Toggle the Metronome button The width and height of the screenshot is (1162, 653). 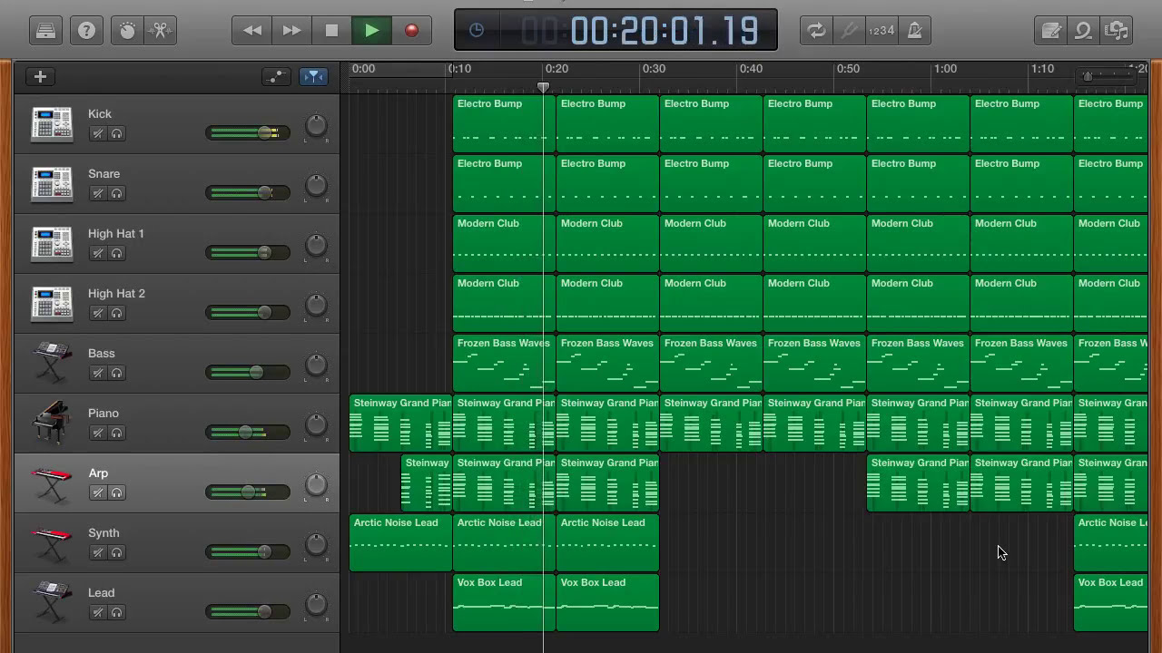pyautogui.click(x=914, y=31)
